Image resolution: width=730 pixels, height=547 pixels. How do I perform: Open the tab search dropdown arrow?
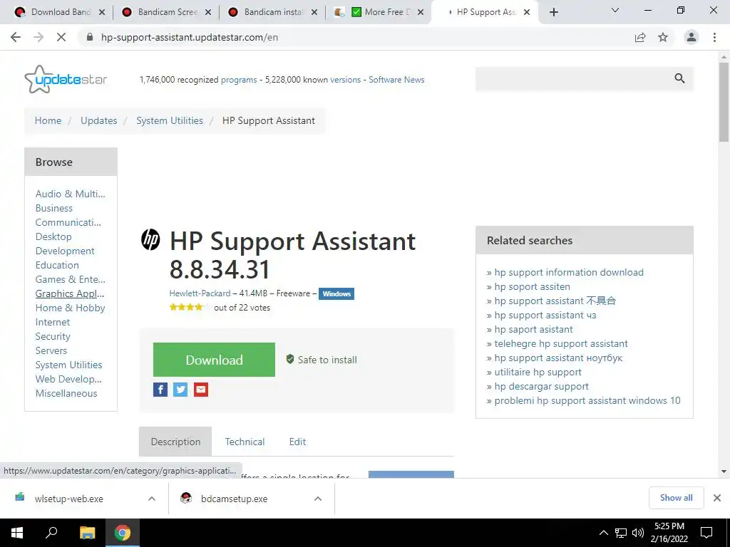coord(615,10)
